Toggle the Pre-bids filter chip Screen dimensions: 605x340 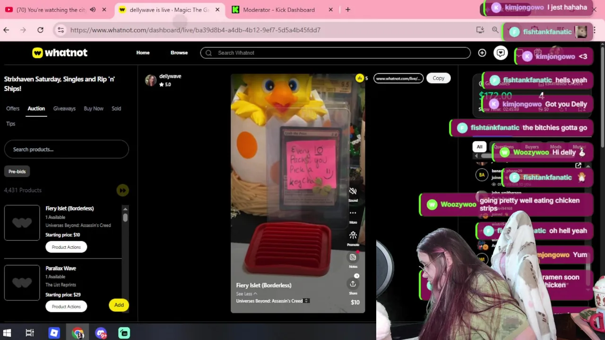[17, 171]
